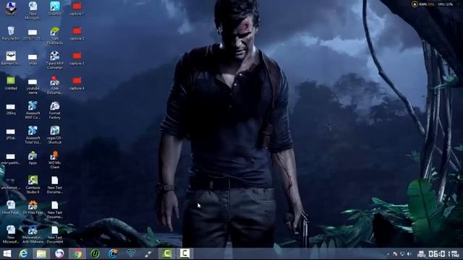463x260 pixels.
Task: Select New Microsoft document beside This PC
Action: (x=33, y=10)
